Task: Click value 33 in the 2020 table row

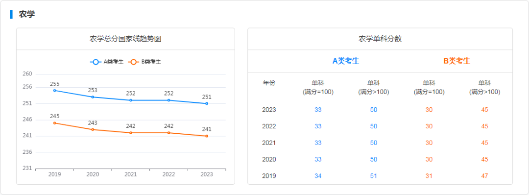Action: point(318,159)
